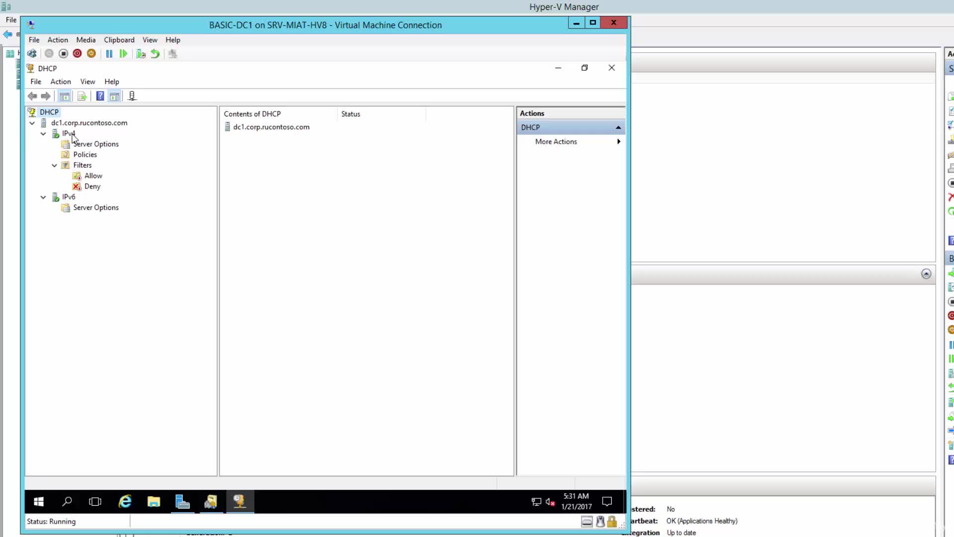This screenshot has width=954, height=537.
Task: Click the DHCP console Back arrow
Action: click(32, 96)
